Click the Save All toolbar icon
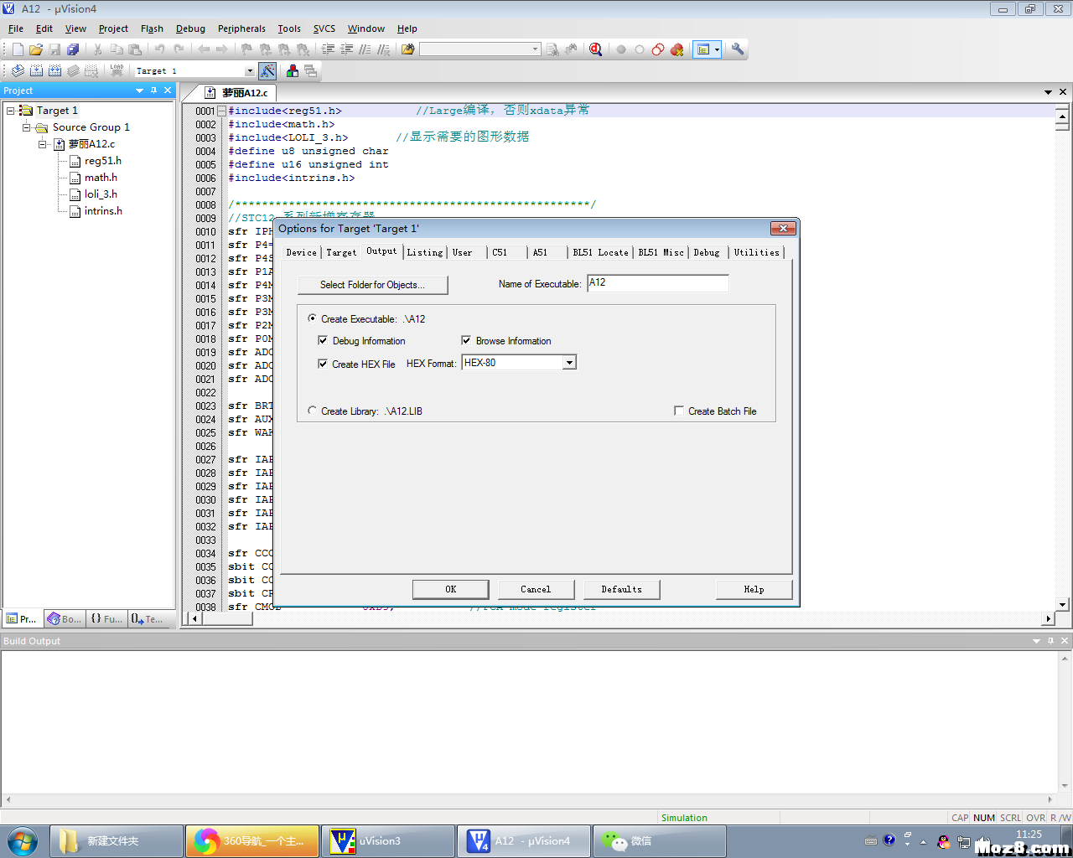The image size is (1073, 858). point(73,49)
